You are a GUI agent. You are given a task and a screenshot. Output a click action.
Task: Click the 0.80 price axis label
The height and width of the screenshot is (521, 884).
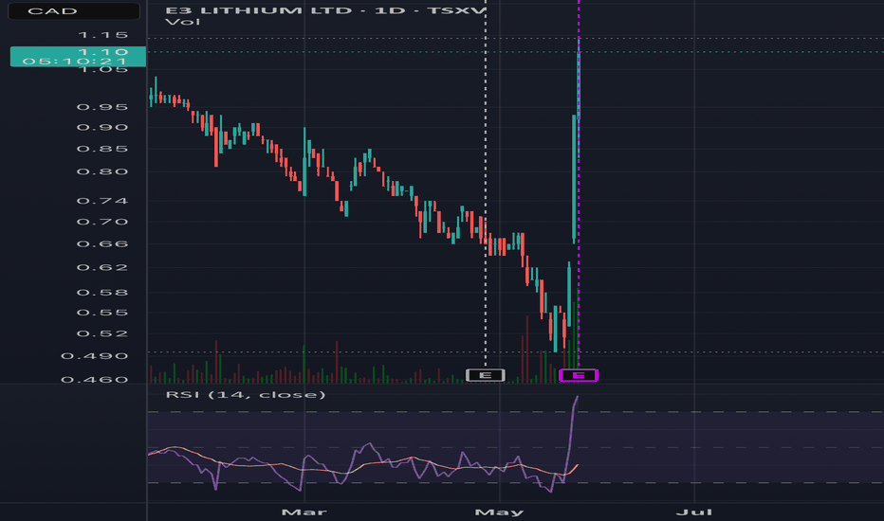pos(102,171)
